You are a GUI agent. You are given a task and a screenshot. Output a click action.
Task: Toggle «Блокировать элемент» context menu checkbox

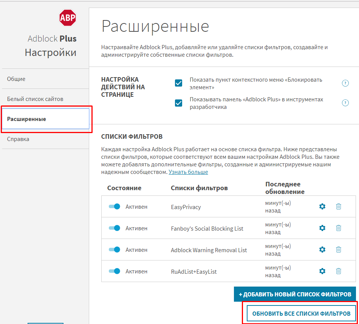pyautogui.click(x=179, y=83)
